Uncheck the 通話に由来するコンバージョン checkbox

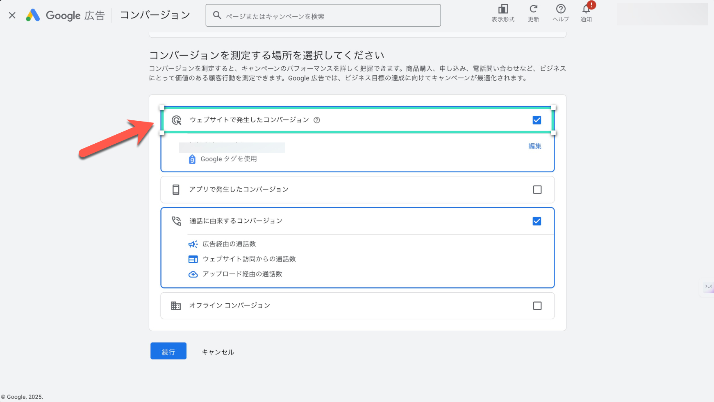click(x=537, y=221)
